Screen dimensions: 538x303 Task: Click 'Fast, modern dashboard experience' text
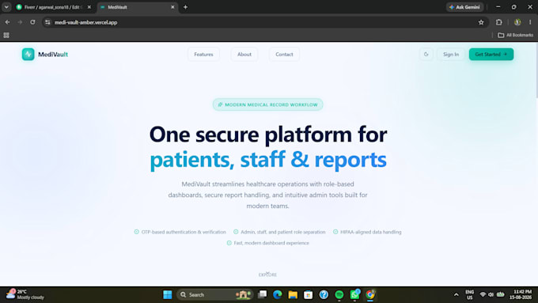(x=271, y=243)
